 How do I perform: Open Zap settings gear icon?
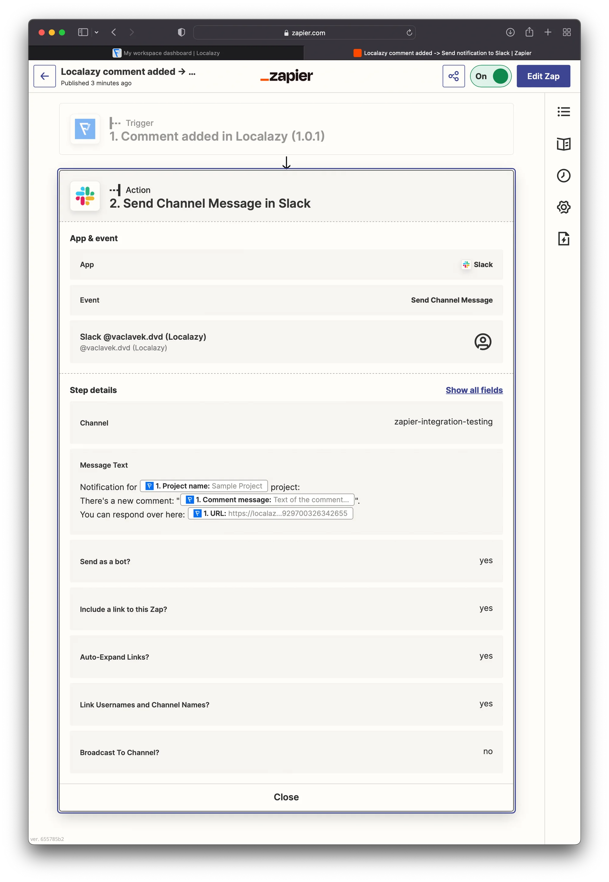tap(563, 207)
